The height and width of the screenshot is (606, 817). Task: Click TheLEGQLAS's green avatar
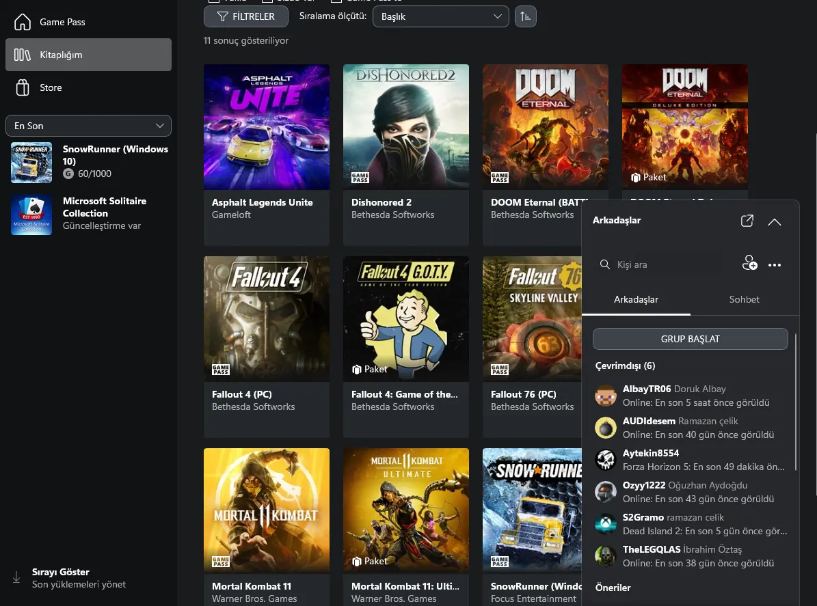(x=606, y=556)
